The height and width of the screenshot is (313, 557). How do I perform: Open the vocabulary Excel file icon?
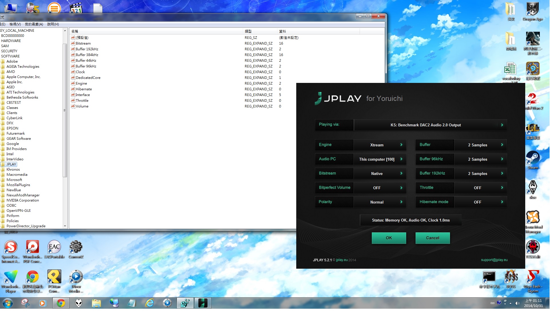511,72
